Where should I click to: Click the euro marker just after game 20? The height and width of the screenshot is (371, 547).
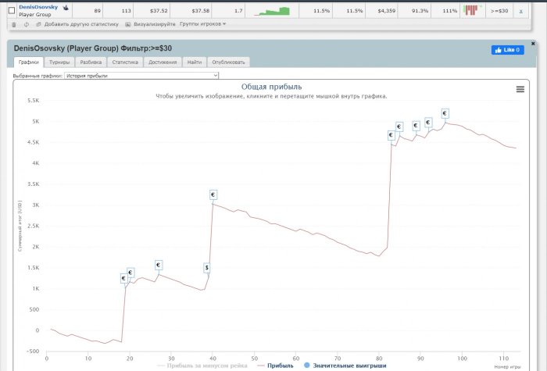(130, 273)
